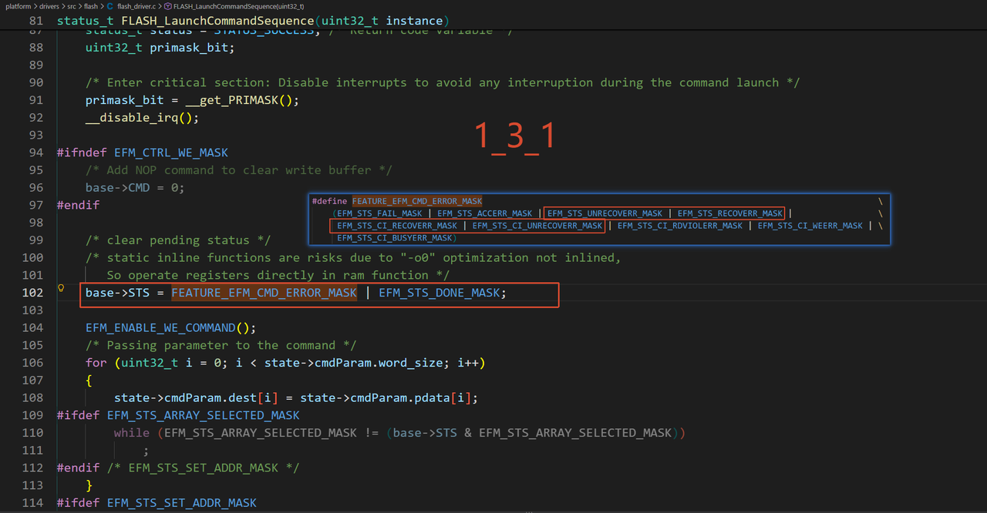Click FEATURE_EFM_CMD_ERROR_MASK on line 102
This screenshot has height=513, width=987.
pyautogui.click(x=264, y=293)
